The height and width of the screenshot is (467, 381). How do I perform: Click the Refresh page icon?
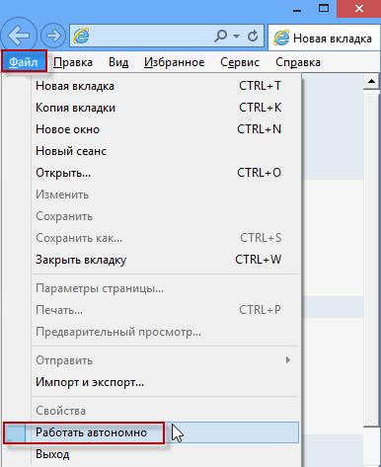[253, 36]
